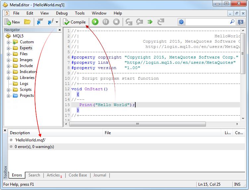249x190 pixels.
Task: Click the Step Into debug icon
Action: point(129,22)
